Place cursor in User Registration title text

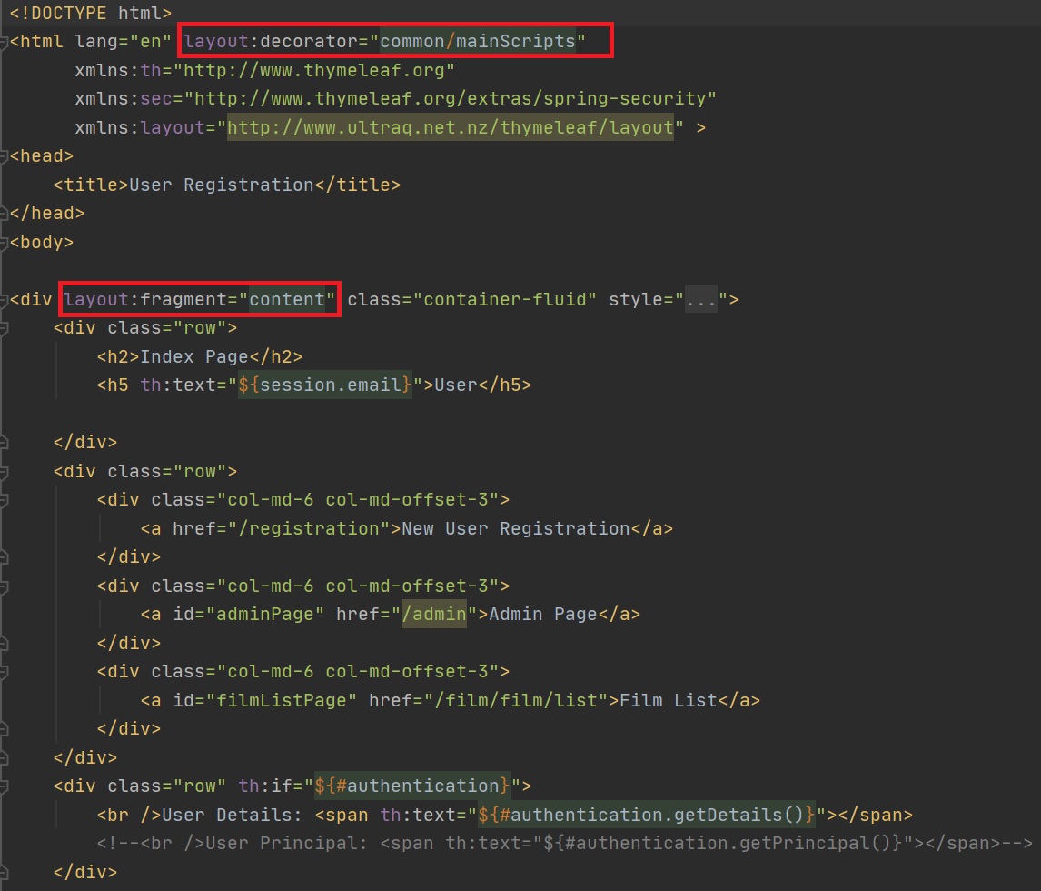pos(221,185)
